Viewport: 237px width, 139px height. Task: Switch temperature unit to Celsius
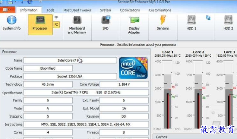[56, 25]
